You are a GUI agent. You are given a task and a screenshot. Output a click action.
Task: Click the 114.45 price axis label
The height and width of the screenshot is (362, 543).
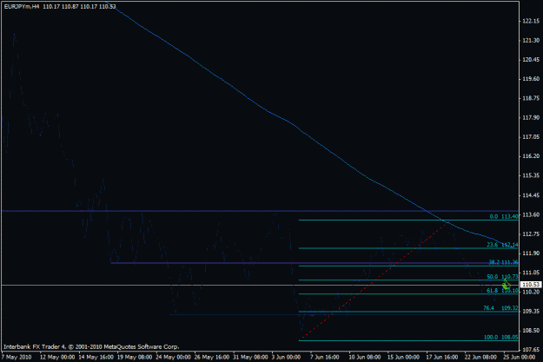(x=531, y=195)
